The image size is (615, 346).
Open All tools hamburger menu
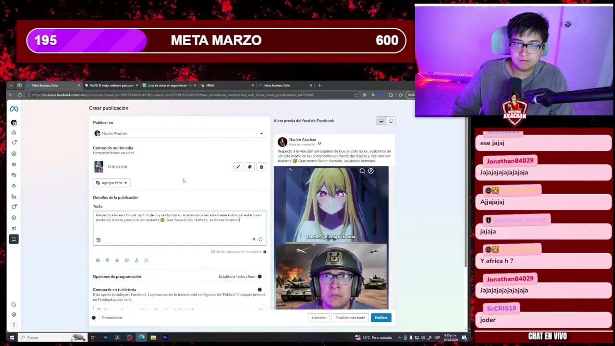14,239
